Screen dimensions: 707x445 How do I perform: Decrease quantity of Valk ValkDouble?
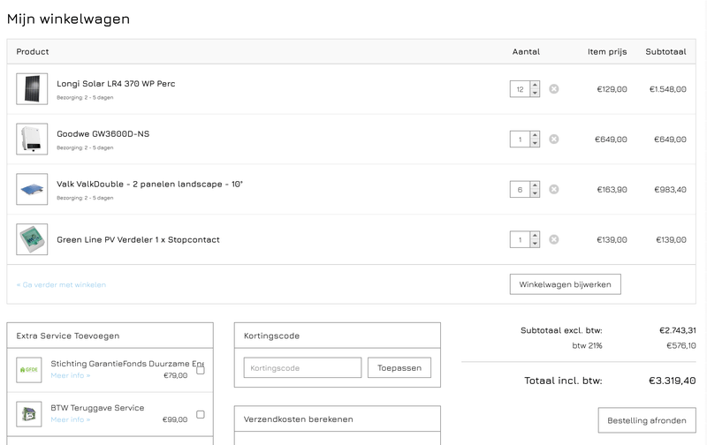[535, 193]
